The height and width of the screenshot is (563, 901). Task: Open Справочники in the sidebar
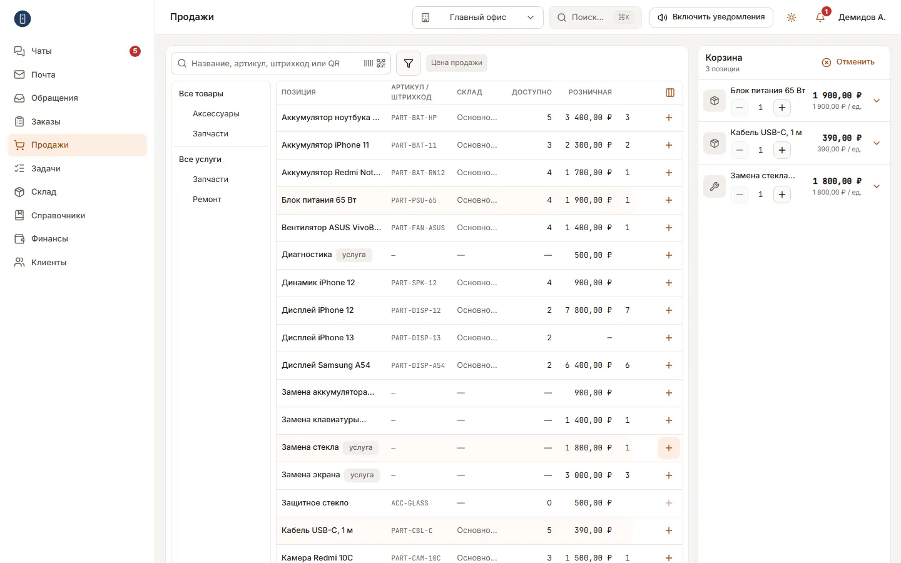click(77, 216)
